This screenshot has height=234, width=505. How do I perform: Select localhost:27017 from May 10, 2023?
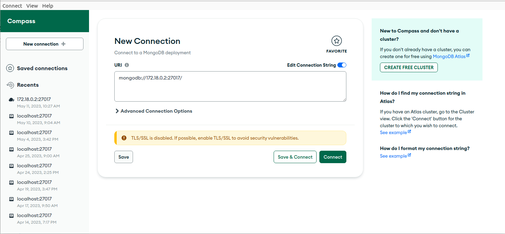click(x=45, y=119)
